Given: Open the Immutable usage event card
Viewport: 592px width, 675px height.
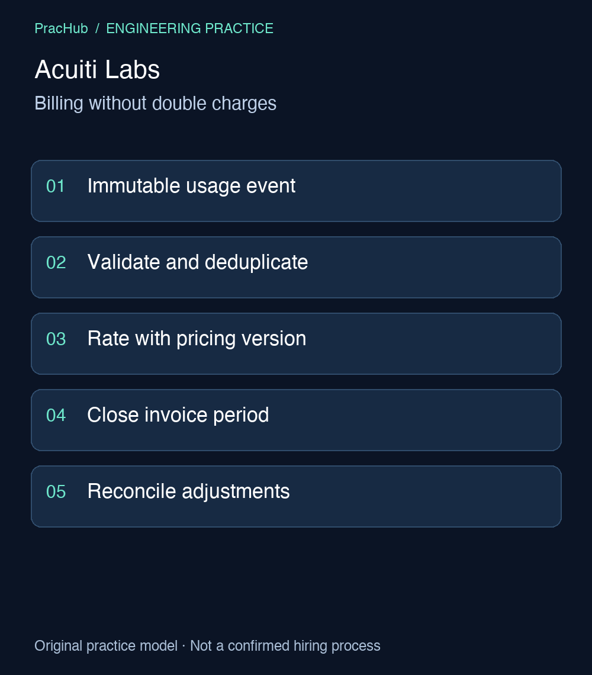Looking at the screenshot, I should click(x=296, y=191).
